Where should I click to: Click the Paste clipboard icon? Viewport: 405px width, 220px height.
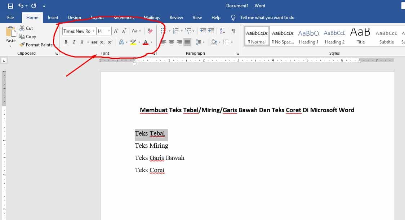coord(10,31)
